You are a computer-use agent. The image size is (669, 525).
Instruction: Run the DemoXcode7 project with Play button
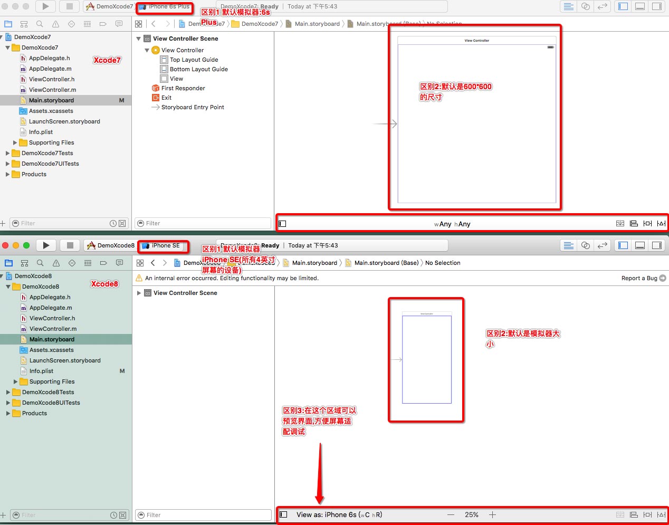[45, 6]
